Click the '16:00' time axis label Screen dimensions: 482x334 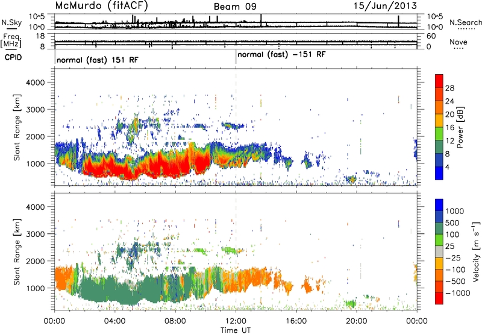pos(296,321)
